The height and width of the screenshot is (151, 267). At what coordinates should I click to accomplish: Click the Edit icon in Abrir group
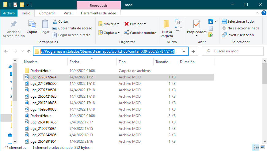point(211,28)
